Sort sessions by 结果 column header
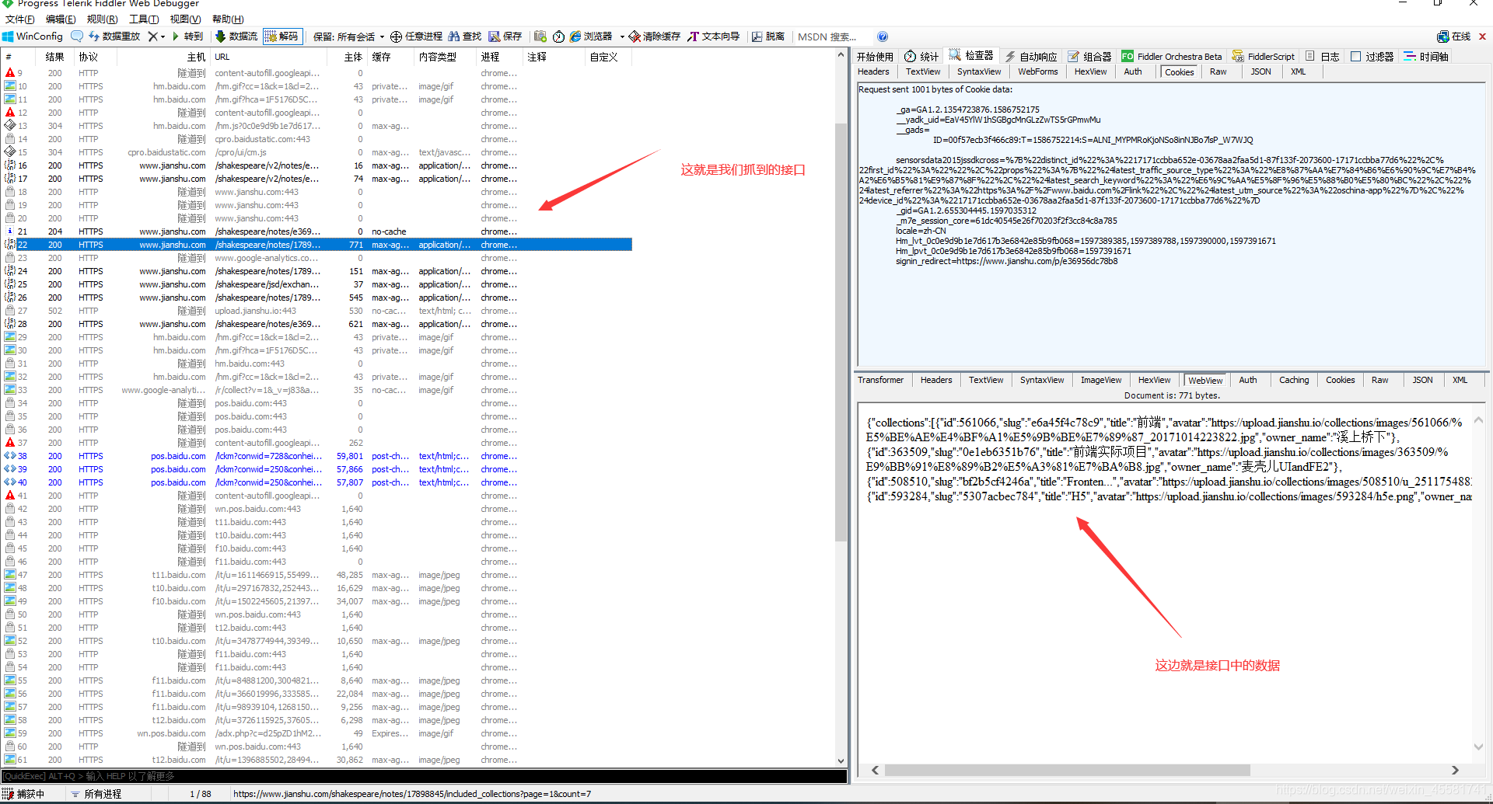 54,57
